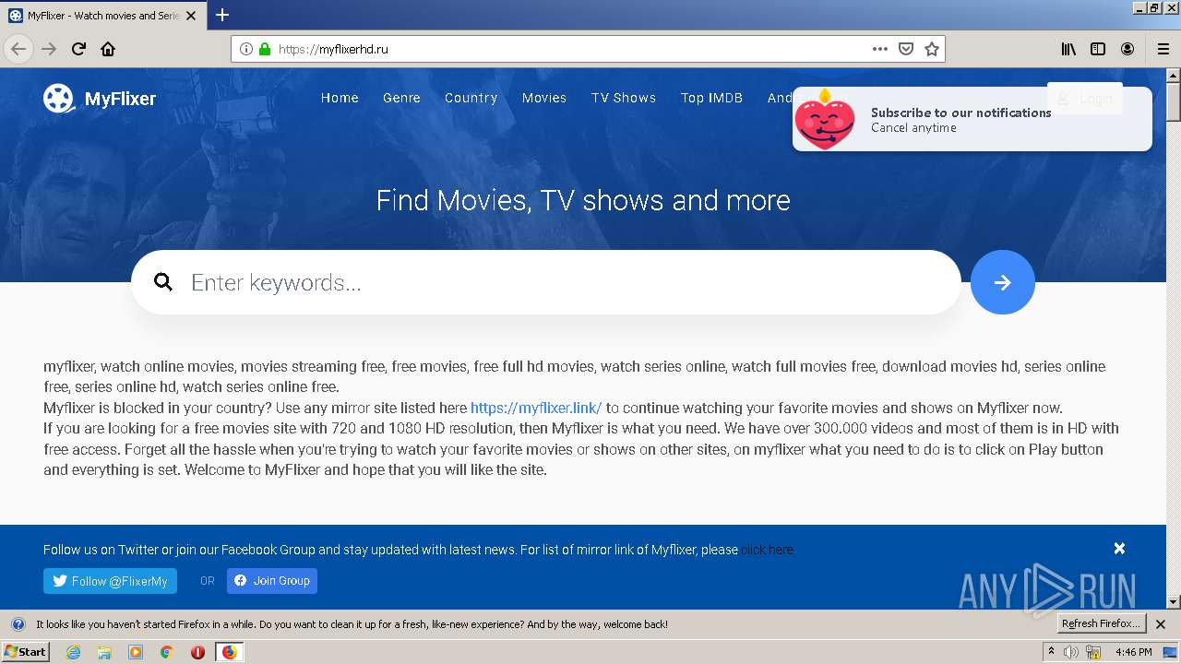Open Firefox Library icon
The image size is (1181, 664).
(x=1068, y=49)
